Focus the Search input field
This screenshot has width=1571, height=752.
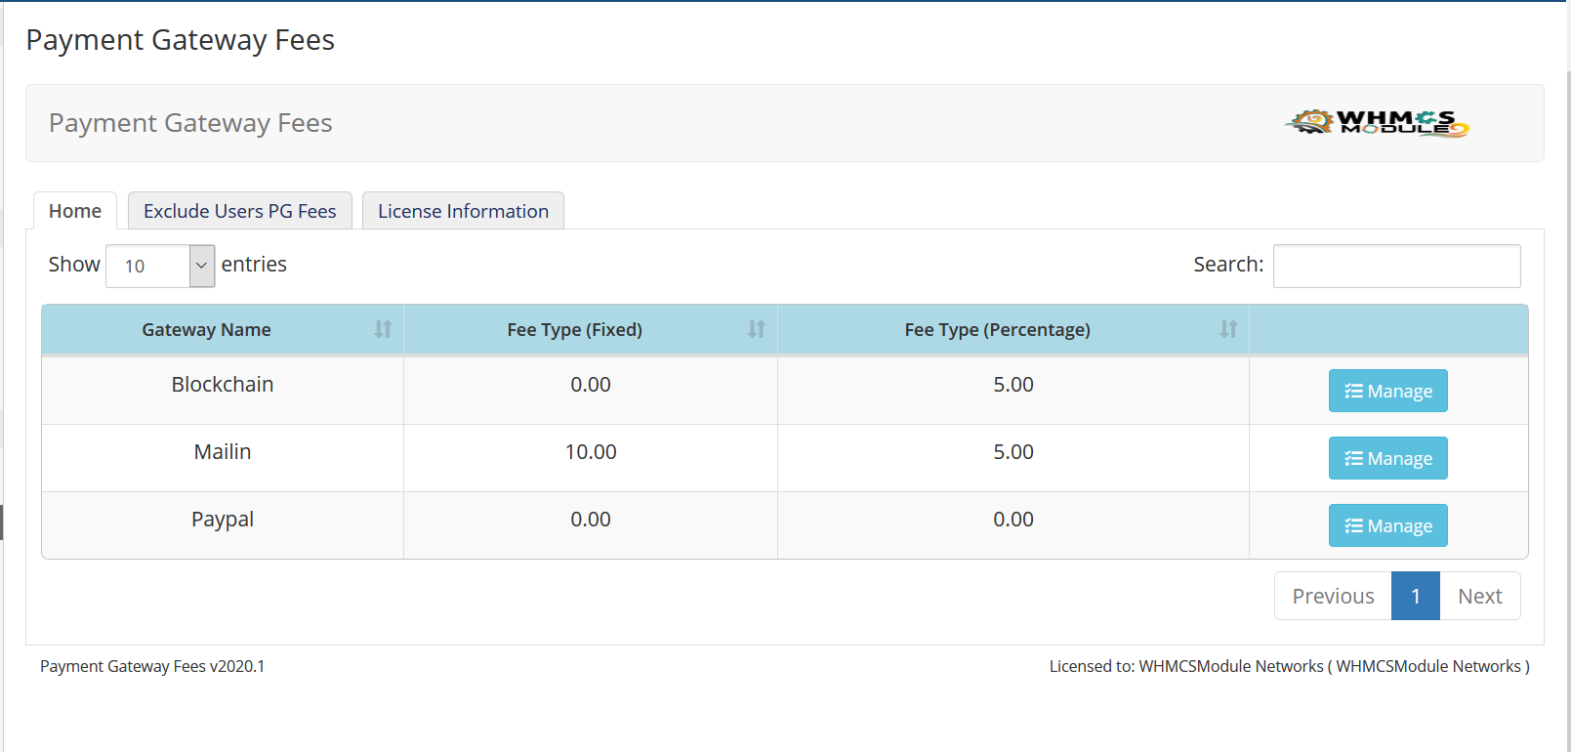1397,266
